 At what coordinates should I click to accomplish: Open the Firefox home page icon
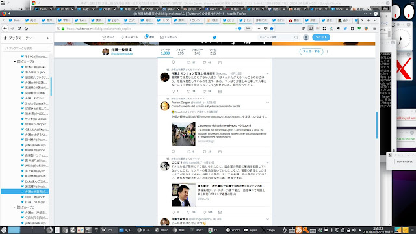point(26,29)
